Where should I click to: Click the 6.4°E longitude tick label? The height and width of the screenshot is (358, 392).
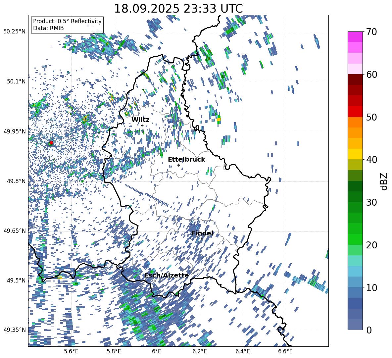(243, 351)
